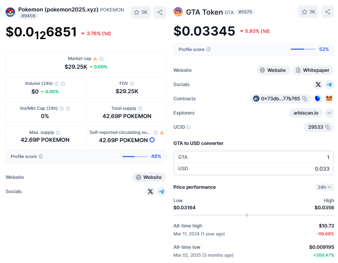Screen dimensions: 338x263
Task: Open Pokemon Profile score info icon
Action: [41, 156]
